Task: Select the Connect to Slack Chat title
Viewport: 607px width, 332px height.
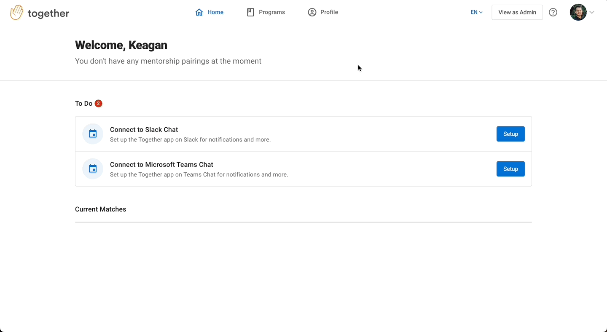Action: [x=144, y=129]
